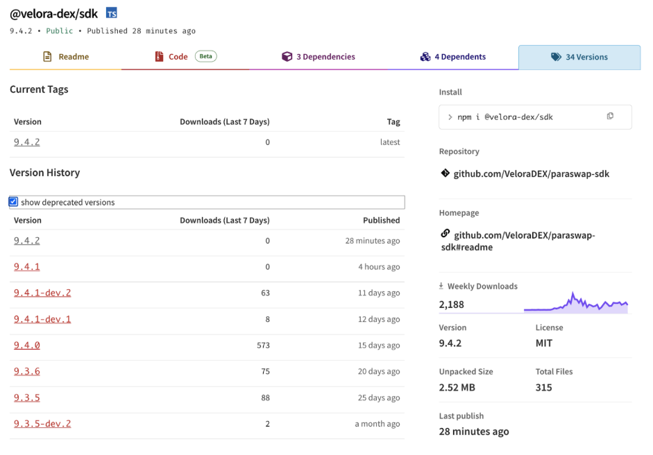Click the Version History heading
653x455 pixels.
tap(44, 173)
